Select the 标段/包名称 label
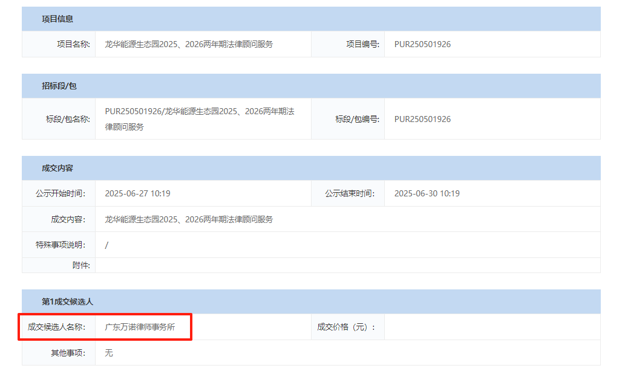The width and height of the screenshot is (625, 377). point(68,119)
